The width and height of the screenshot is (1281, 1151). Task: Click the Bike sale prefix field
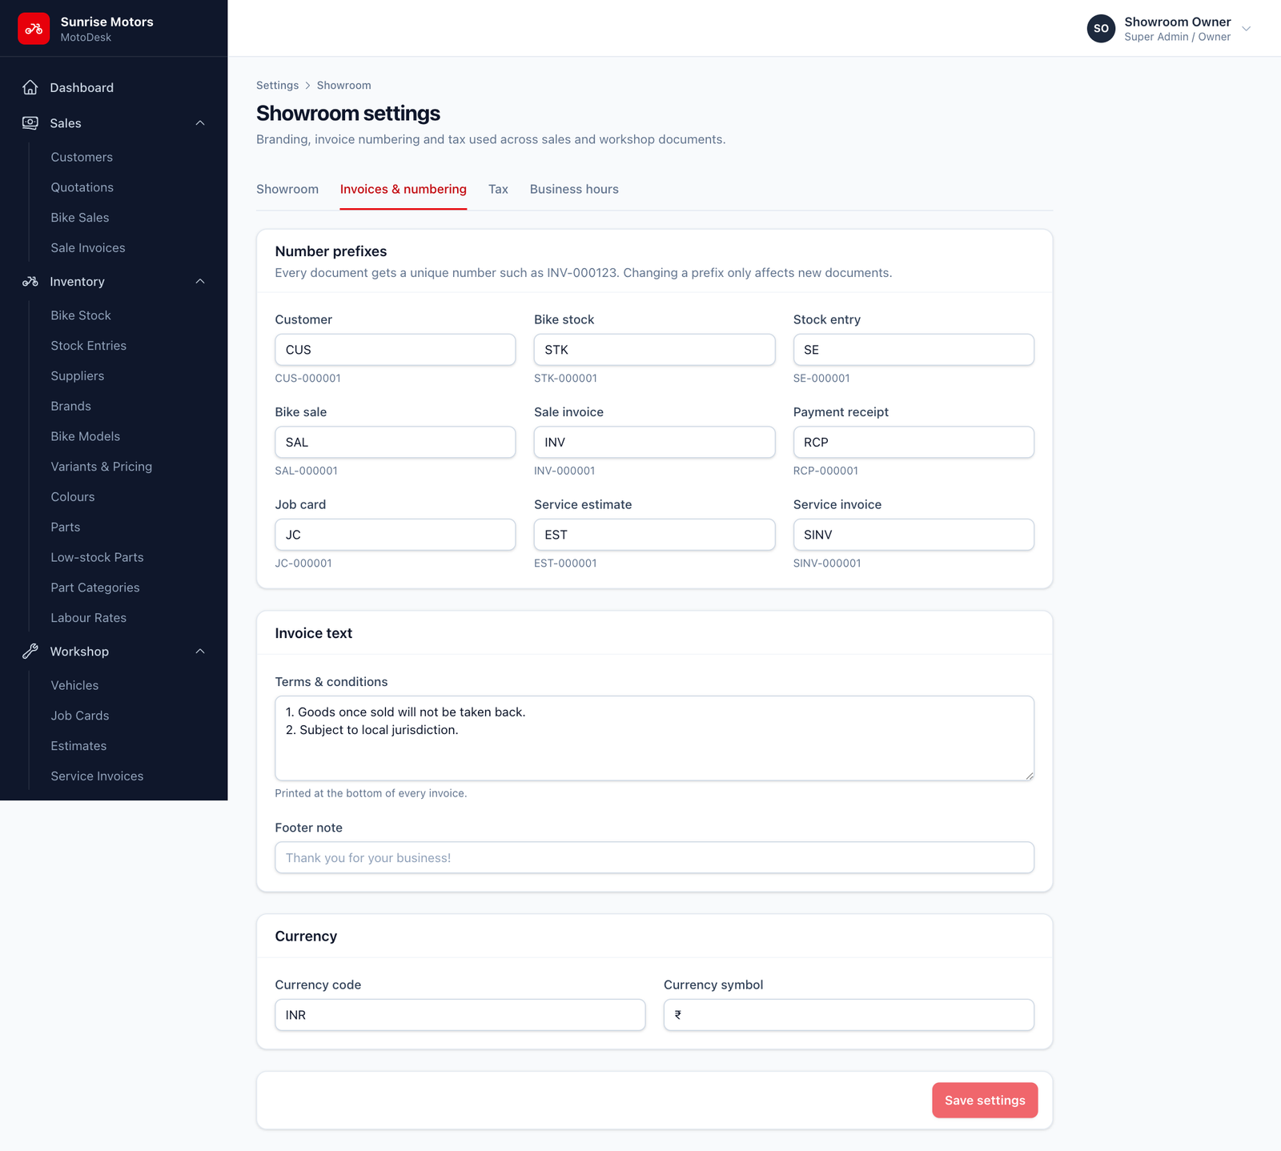click(x=395, y=443)
